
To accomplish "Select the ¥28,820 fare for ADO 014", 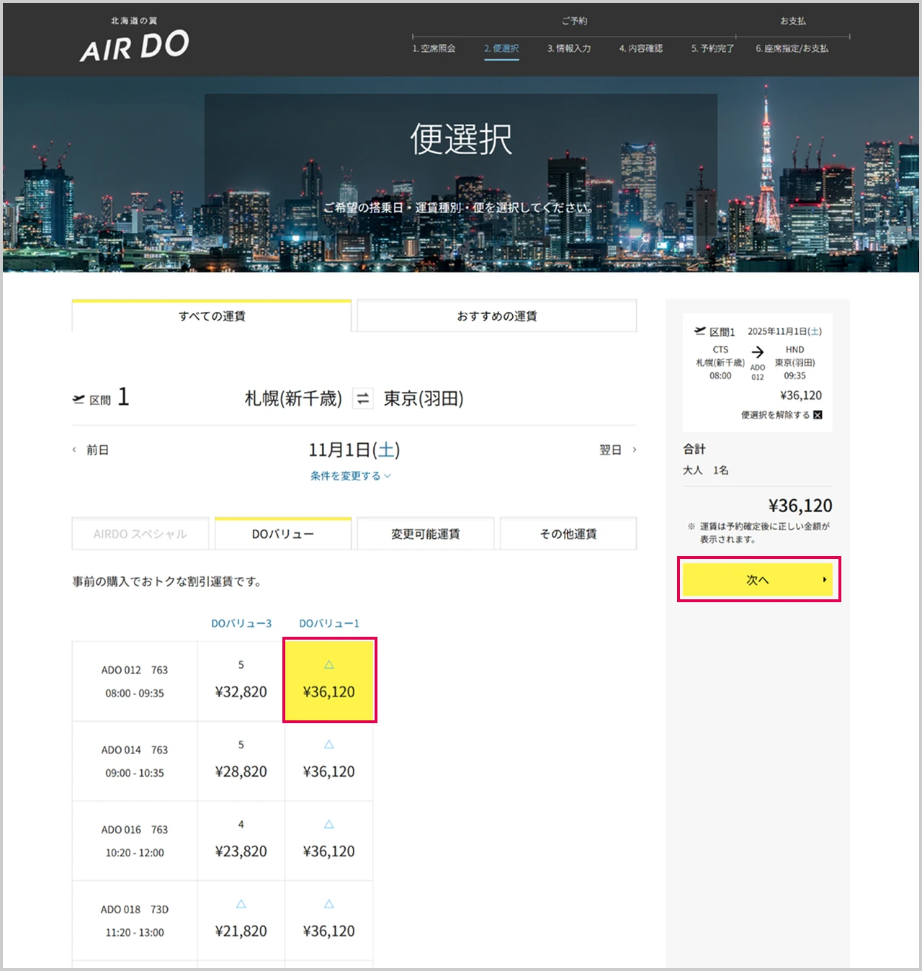I will click(x=241, y=771).
